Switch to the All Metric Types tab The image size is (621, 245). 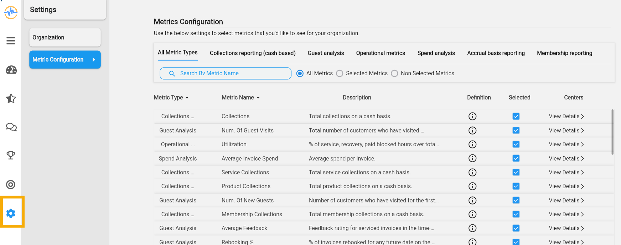[x=178, y=53]
